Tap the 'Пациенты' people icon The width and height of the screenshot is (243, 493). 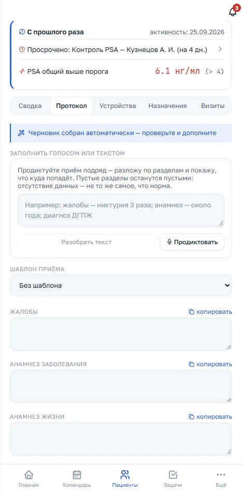pos(125,474)
